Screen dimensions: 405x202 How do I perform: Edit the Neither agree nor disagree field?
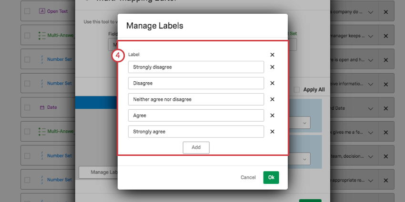tap(196, 99)
